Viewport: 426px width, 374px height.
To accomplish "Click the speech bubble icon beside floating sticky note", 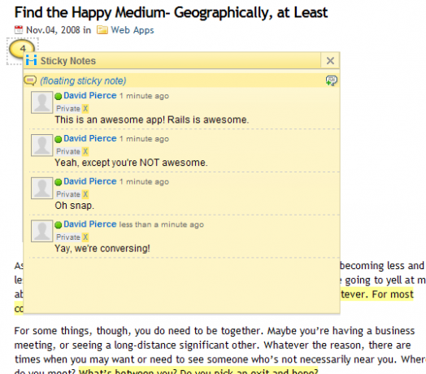I will [x=30, y=80].
